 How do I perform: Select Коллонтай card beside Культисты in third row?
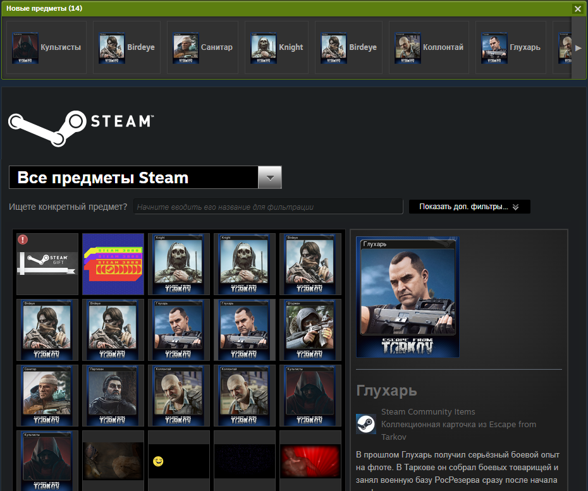tap(245, 396)
